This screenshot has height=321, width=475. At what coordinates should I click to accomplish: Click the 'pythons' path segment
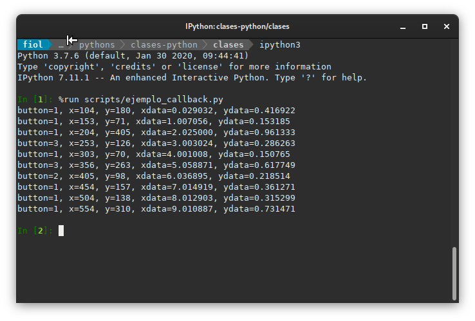[97, 45]
